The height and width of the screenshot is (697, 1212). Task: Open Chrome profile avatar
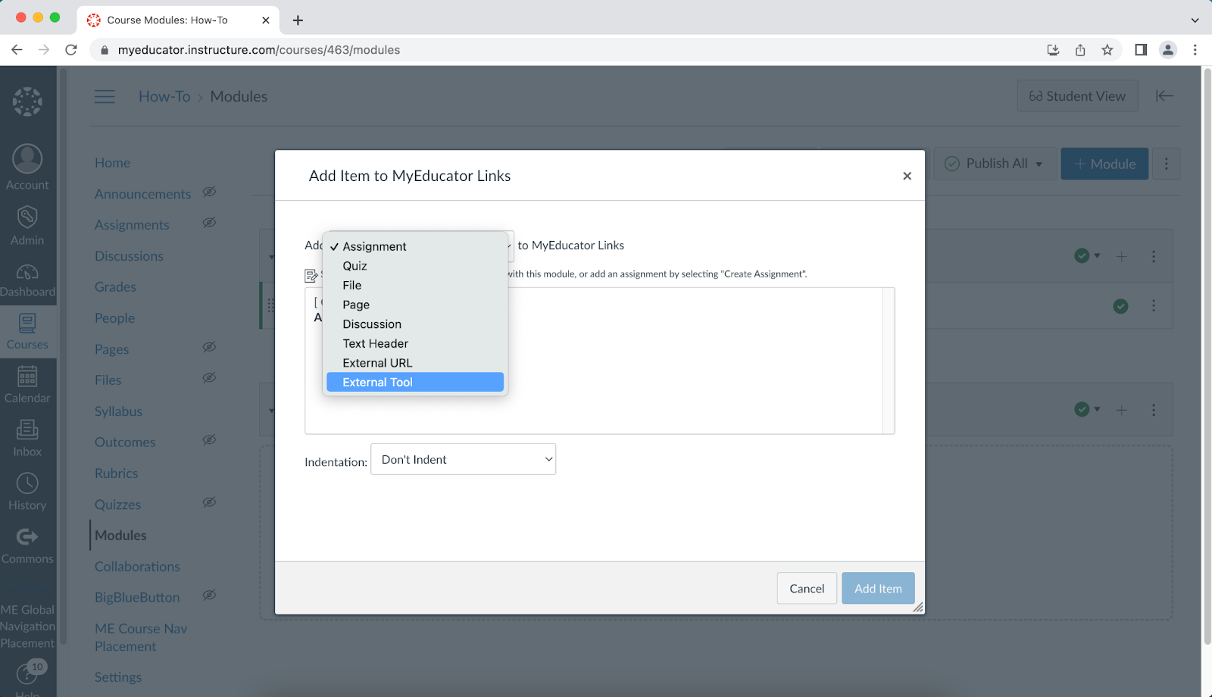click(1168, 50)
